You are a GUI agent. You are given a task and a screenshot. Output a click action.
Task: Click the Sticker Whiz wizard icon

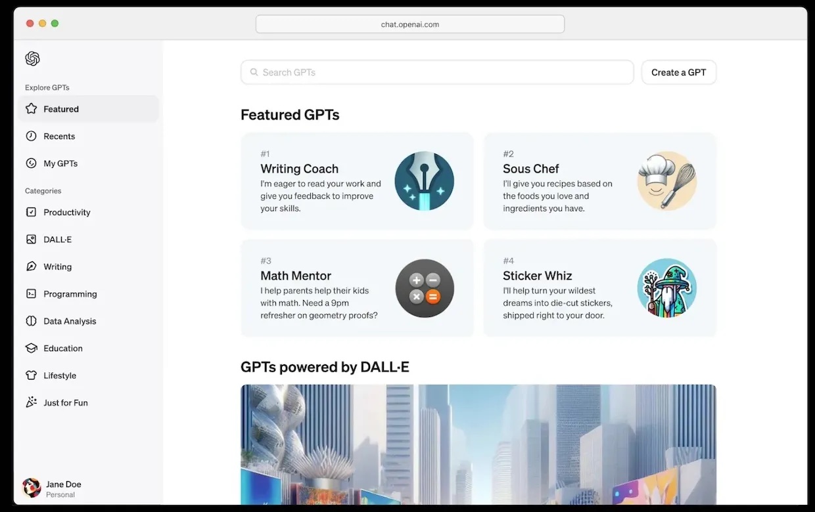[667, 288]
